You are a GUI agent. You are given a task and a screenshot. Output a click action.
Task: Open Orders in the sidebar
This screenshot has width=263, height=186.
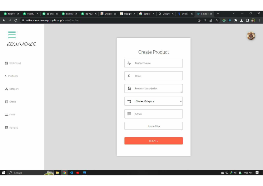tap(11, 102)
